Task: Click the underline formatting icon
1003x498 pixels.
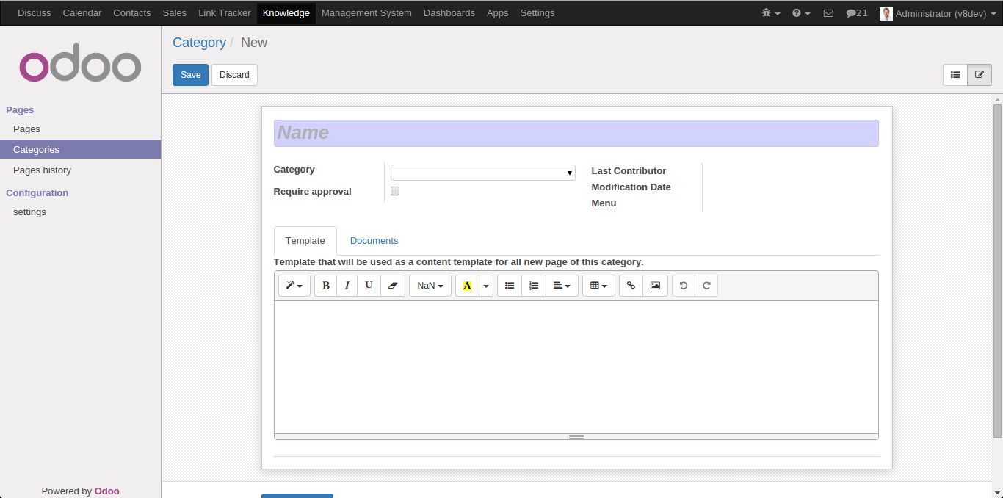Action: tap(369, 286)
